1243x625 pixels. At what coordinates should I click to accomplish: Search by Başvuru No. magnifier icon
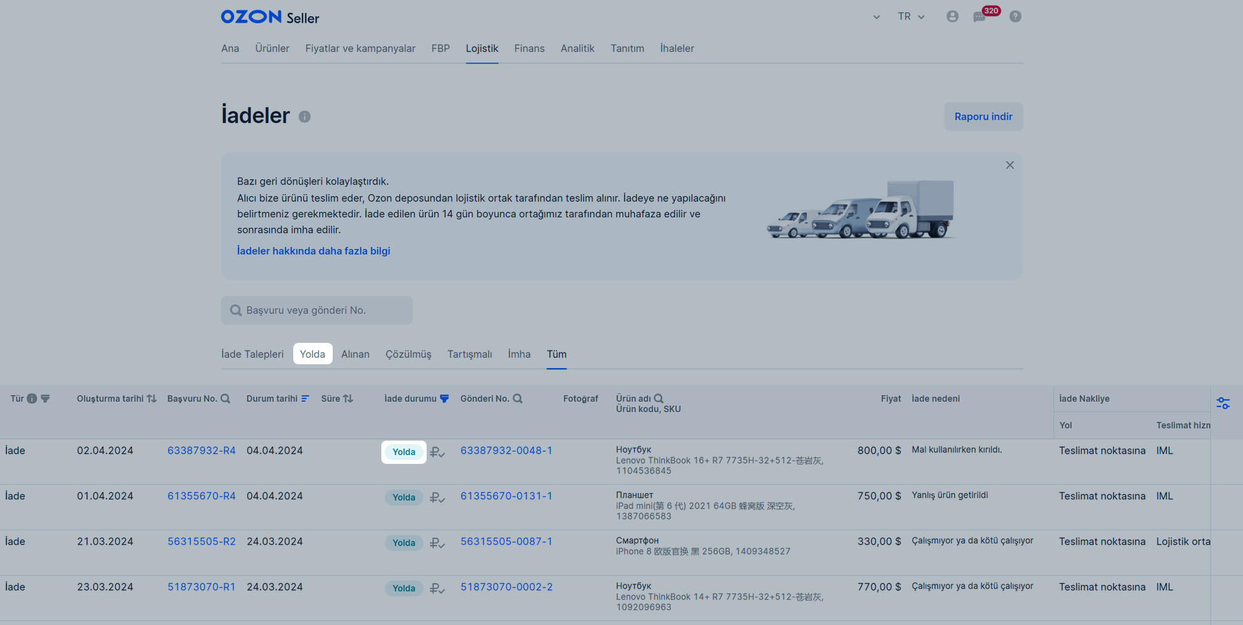[225, 399]
